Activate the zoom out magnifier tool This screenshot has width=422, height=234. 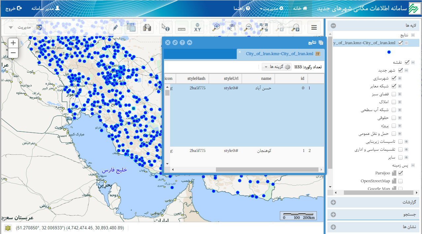248,28
